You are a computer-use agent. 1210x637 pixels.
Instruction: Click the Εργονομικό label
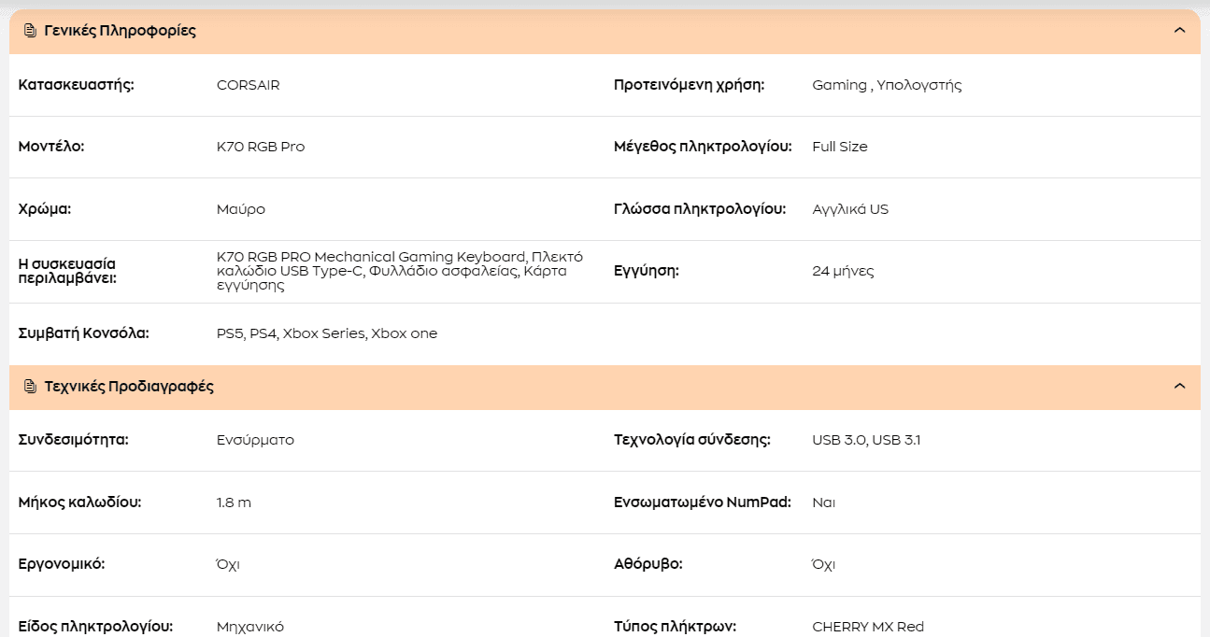point(62,565)
